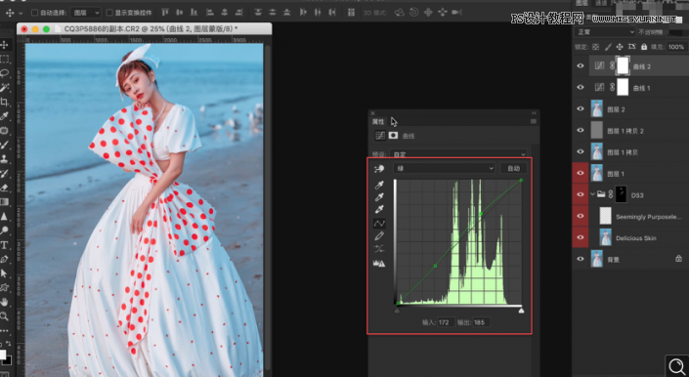Choose the draw-curve pencil tool

379,236
